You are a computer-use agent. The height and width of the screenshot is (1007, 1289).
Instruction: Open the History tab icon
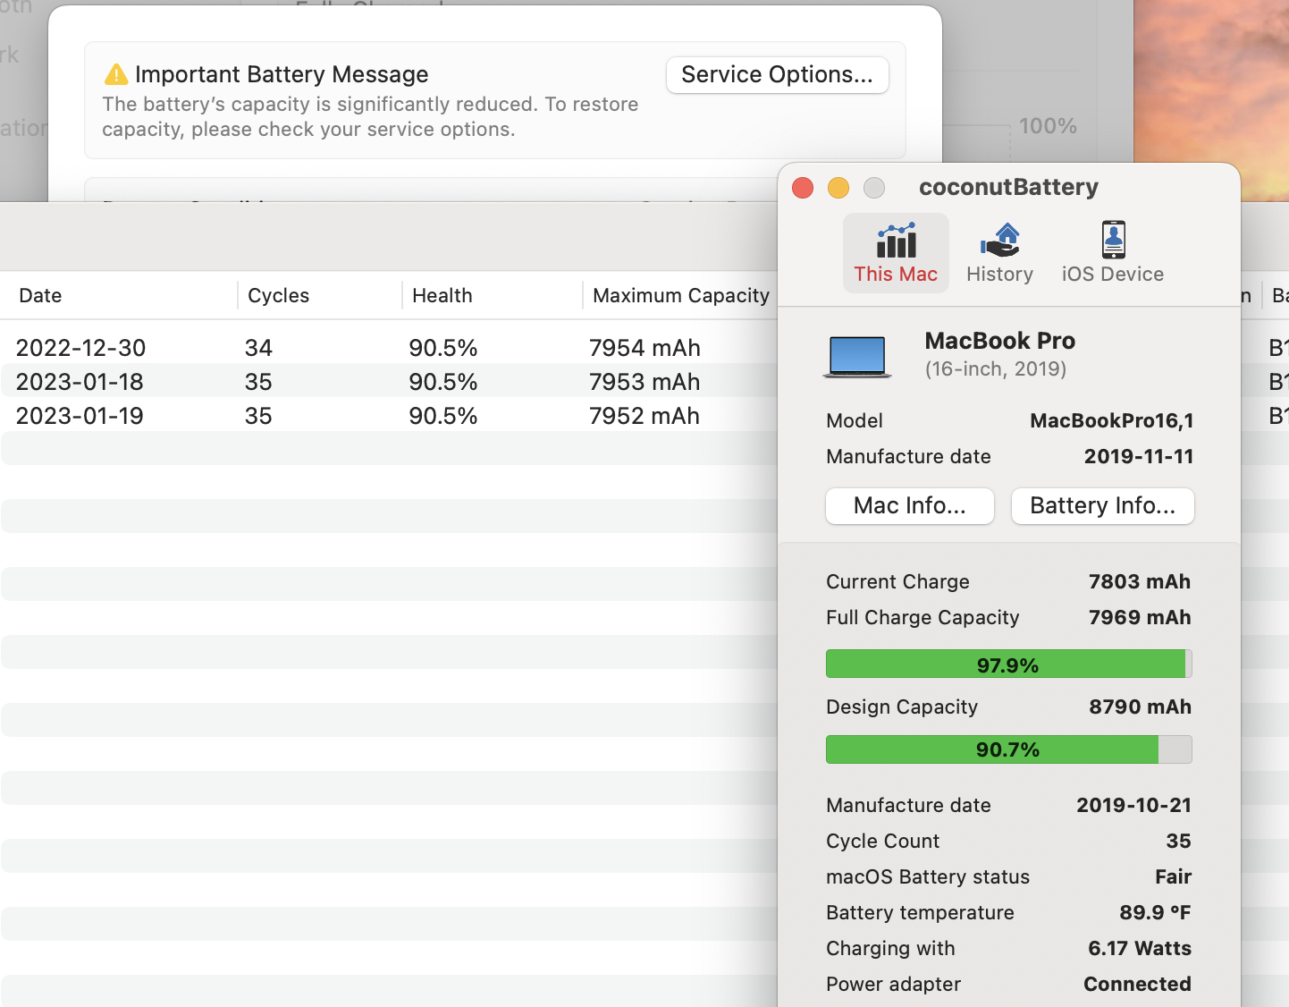[999, 241]
